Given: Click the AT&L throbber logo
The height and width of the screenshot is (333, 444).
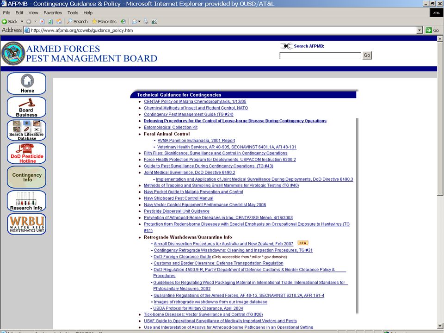Looking at the screenshot, I should [x=436, y=13].
